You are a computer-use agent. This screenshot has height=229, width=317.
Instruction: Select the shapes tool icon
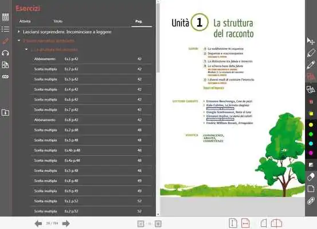pos(311,89)
